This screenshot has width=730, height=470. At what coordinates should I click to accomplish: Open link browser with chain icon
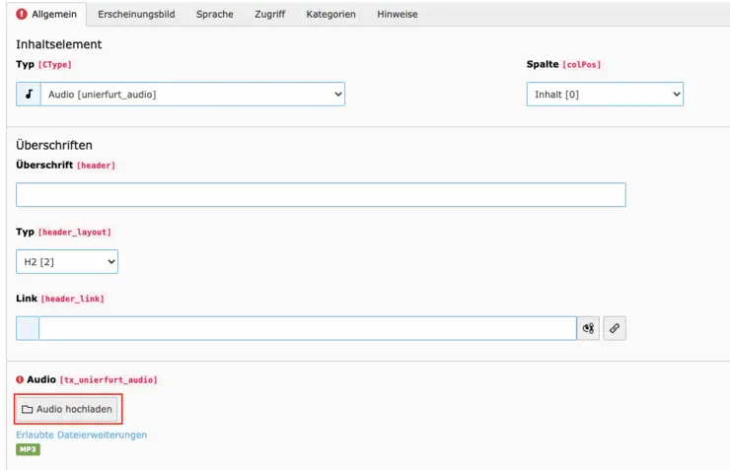[x=615, y=328]
